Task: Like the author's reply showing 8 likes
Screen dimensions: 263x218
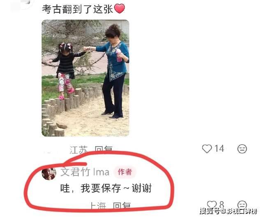Action: pos(212,204)
